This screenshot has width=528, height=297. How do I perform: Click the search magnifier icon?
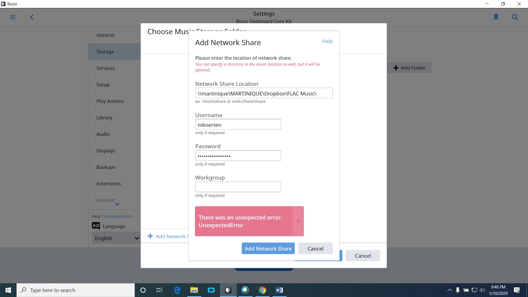515,17
